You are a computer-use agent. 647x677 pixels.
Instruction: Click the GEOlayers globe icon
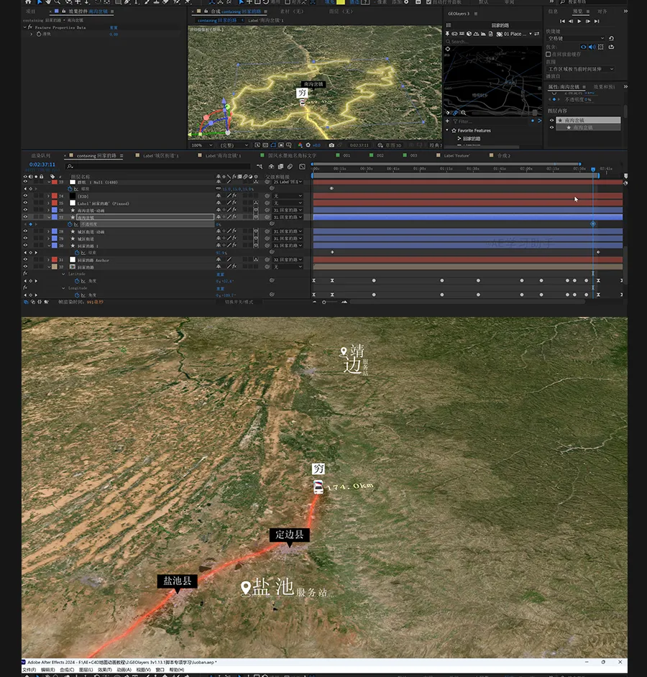click(469, 34)
